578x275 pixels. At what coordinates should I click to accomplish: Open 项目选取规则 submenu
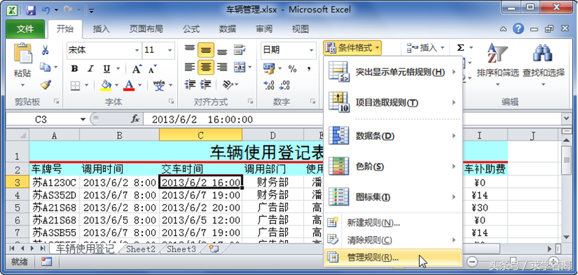pyautogui.click(x=393, y=102)
